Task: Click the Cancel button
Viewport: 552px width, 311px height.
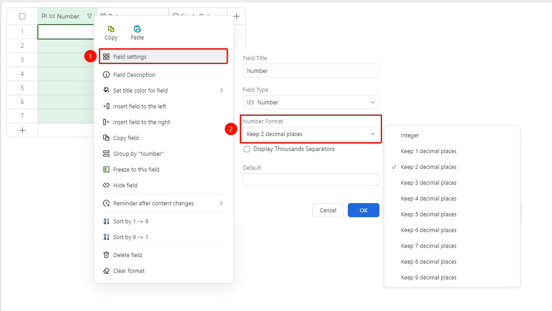Action: pos(328,210)
